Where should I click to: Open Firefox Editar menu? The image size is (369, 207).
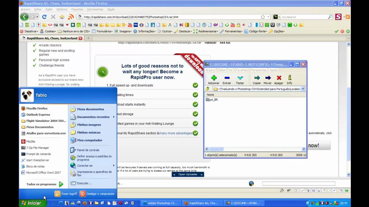click(x=38, y=9)
